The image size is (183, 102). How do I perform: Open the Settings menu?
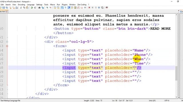(39, 5)
